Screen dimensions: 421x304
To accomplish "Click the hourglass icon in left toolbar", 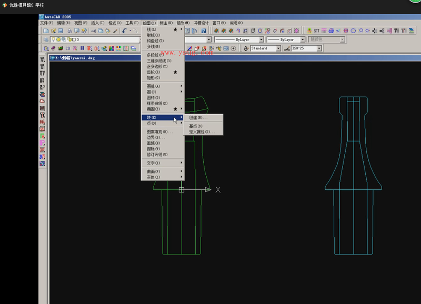I will tap(42, 150).
